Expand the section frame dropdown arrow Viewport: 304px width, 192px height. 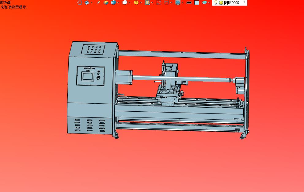pos(171,3)
